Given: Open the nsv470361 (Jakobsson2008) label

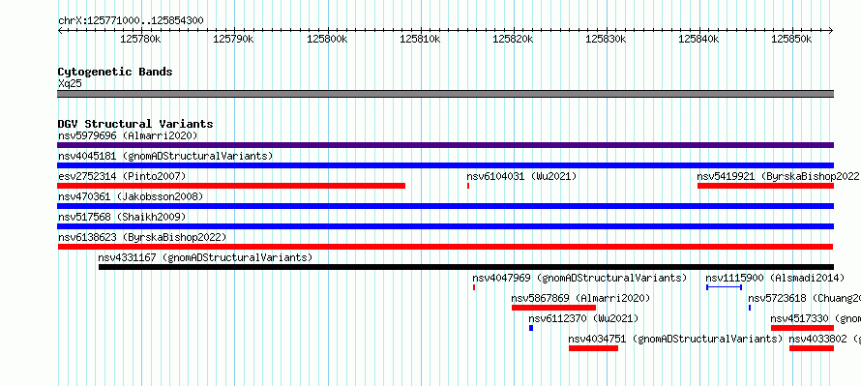Looking at the screenshot, I should point(131,196).
